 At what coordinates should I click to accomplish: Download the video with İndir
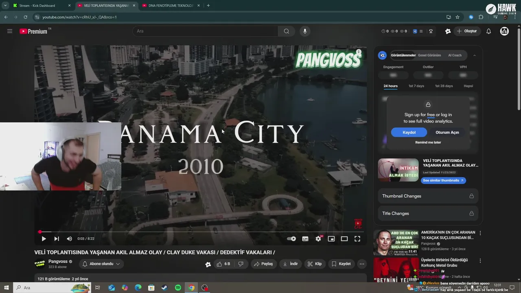pyautogui.click(x=290, y=264)
